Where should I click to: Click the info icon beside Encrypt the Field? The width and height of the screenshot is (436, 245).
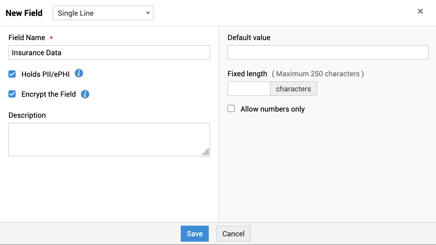tap(85, 94)
